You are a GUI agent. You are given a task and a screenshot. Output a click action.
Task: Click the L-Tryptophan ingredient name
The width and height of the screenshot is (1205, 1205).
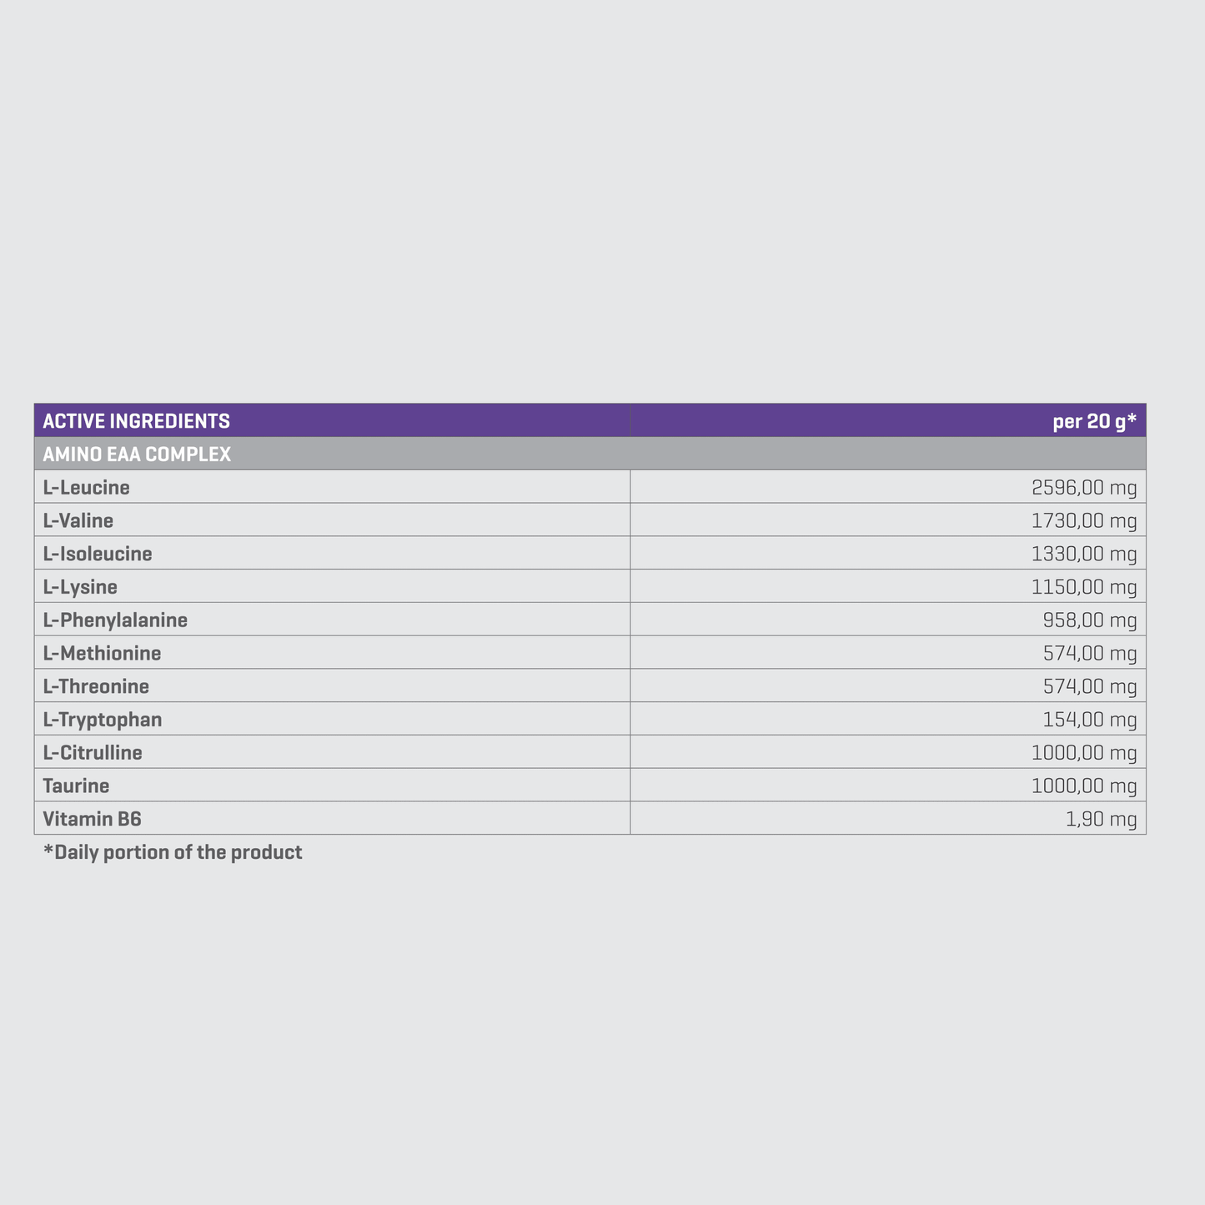point(103,720)
